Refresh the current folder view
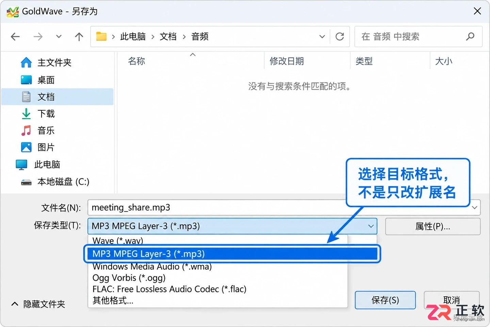This screenshot has width=490, height=327. coord(340,36)
